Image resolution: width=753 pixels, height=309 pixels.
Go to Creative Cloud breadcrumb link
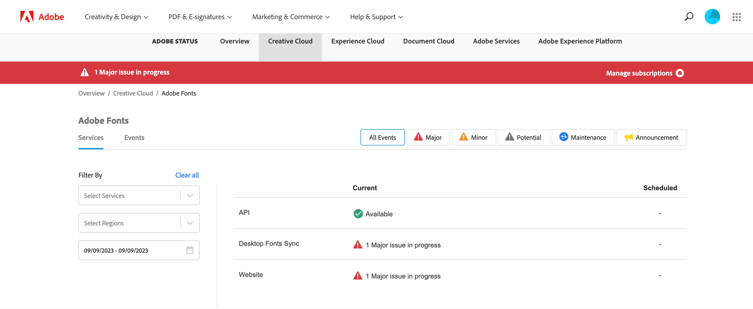(x=133, y=93)
